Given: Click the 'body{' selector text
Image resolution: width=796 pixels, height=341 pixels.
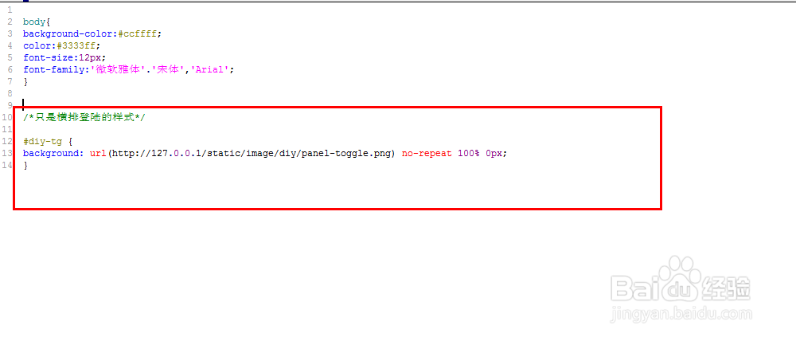Looking at the screenshot, I should click(36, 22).
